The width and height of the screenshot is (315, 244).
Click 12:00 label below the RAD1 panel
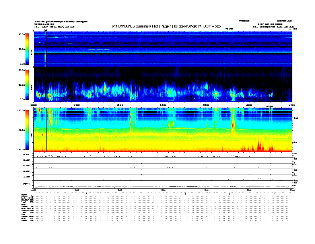pyautogui.click(x=163, y=105)
